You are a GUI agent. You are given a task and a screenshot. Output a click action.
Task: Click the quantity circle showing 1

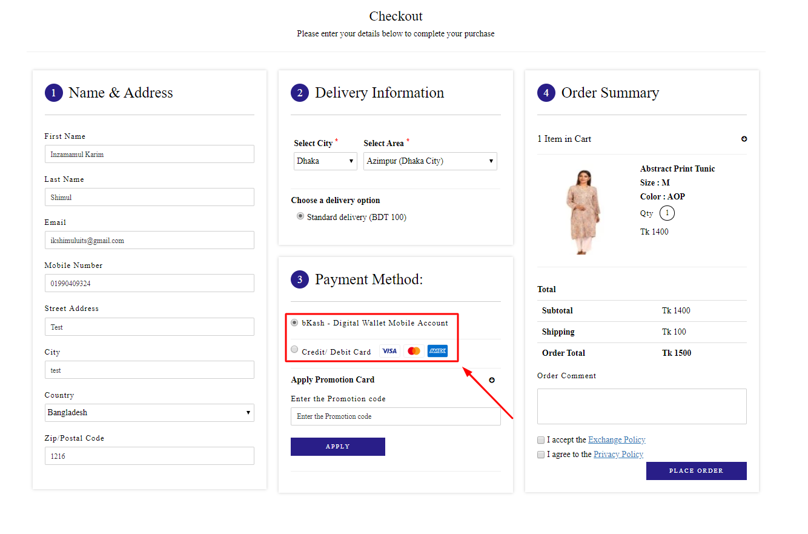point(667,213)
